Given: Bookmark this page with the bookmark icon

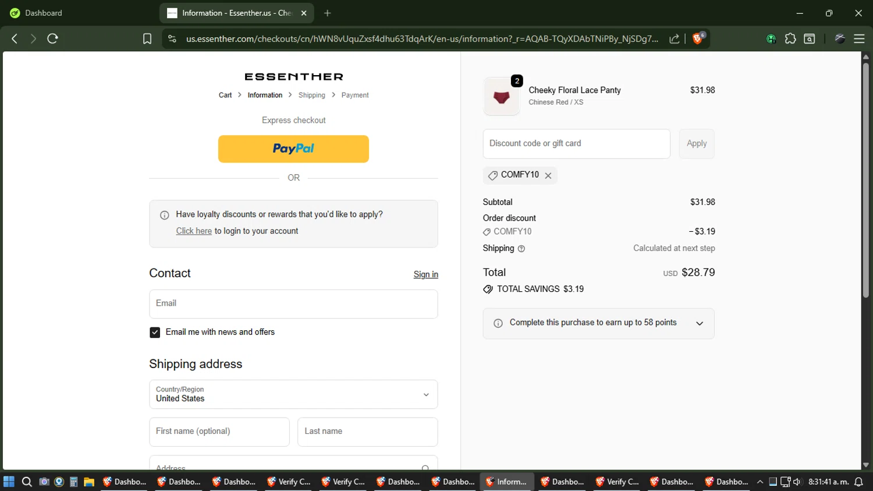Looking at the screenshot, I should (x=147, y=38).
